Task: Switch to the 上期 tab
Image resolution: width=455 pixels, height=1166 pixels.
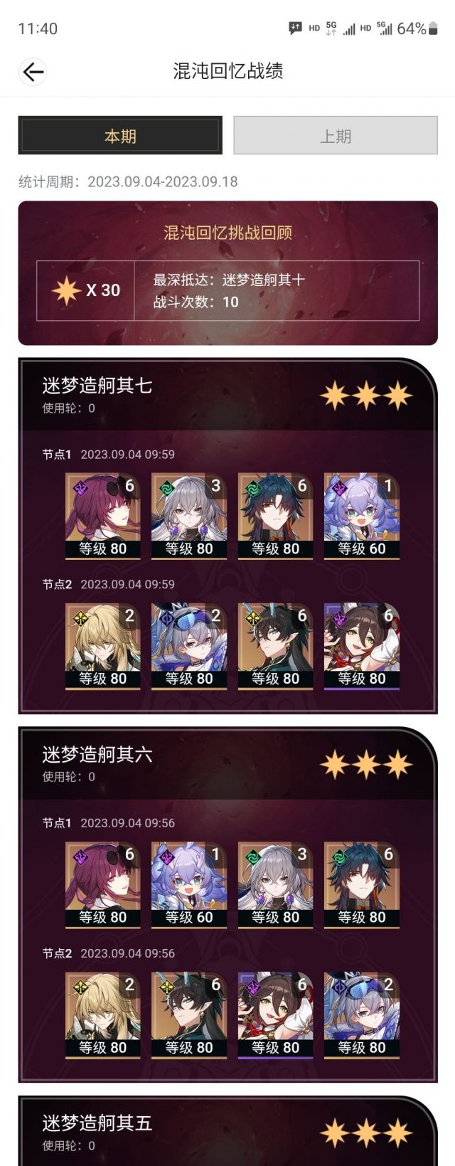Action: pos(336,135)
